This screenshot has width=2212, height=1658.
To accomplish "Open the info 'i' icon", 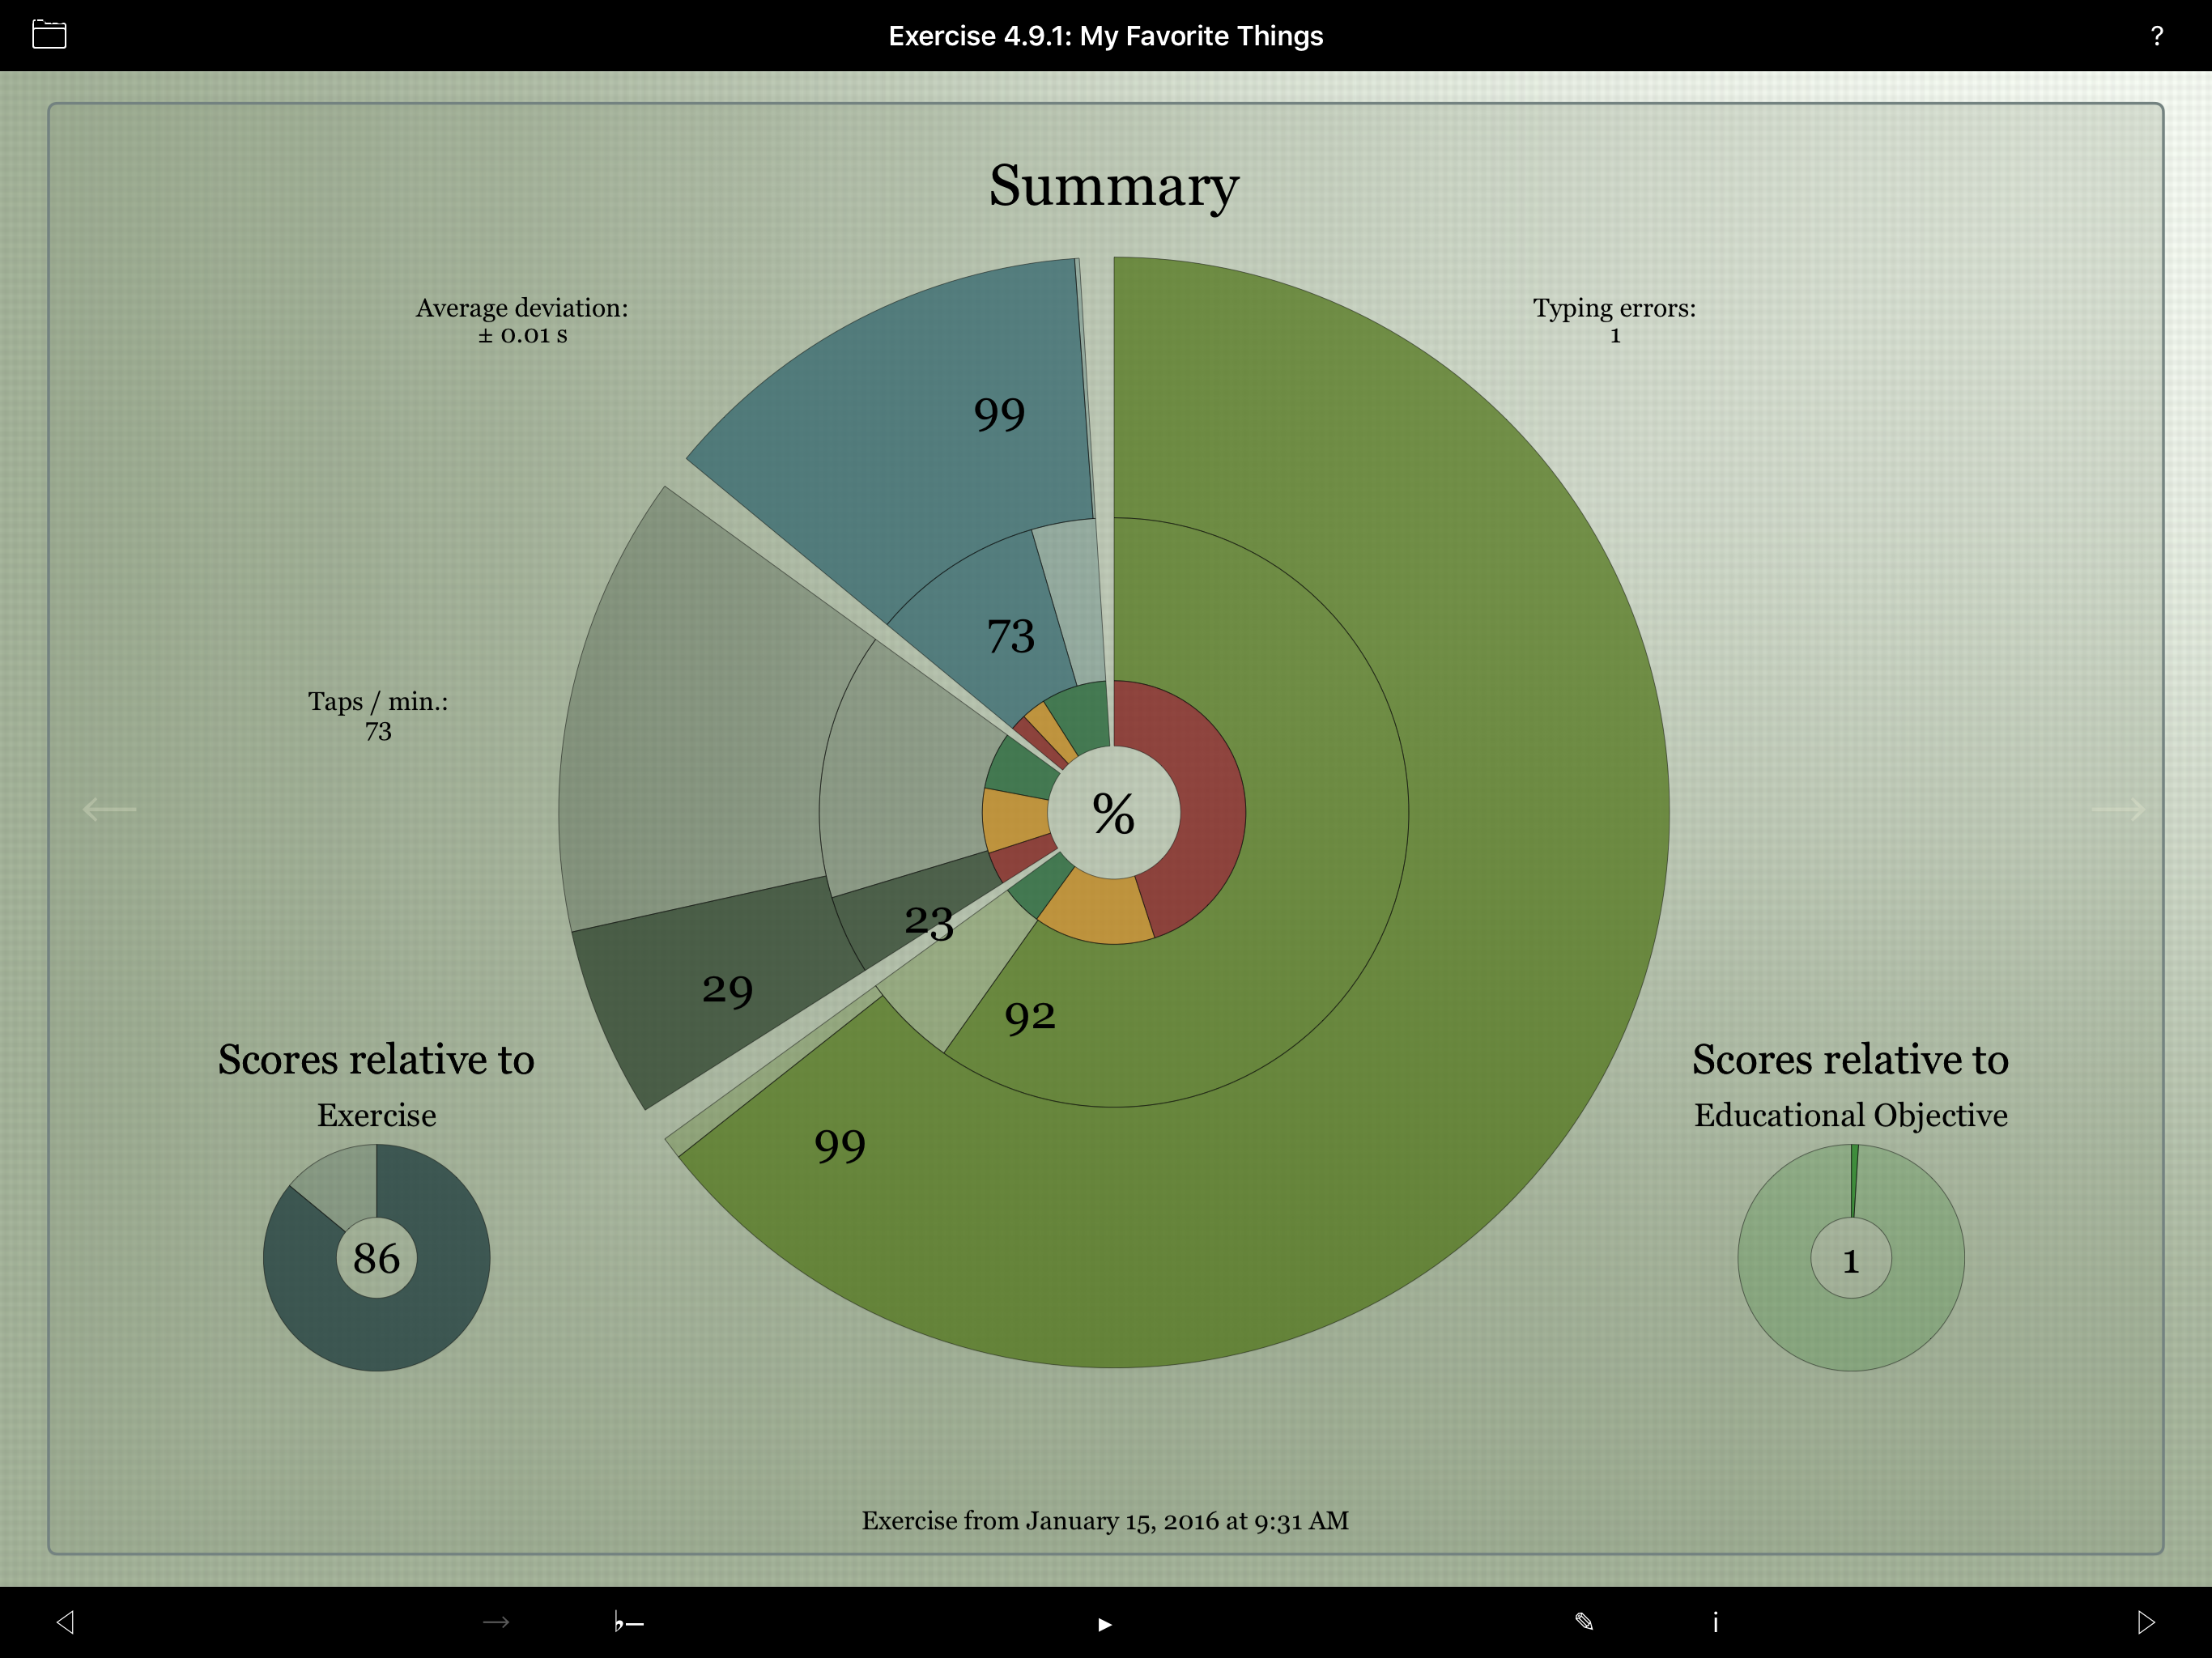I will point(1715,1622).
